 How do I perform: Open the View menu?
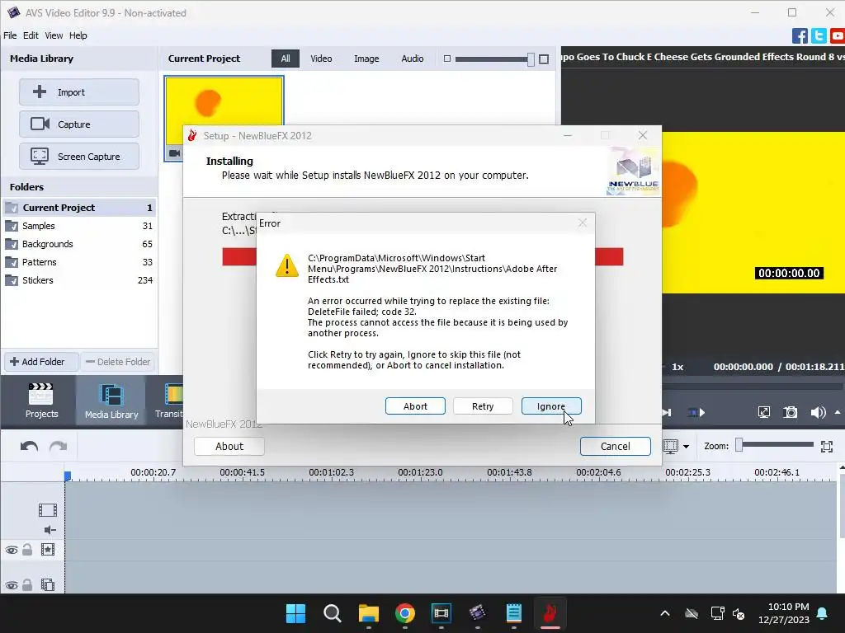click(x=54, y=35)
